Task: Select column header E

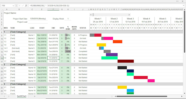Action: pos(42,9)
